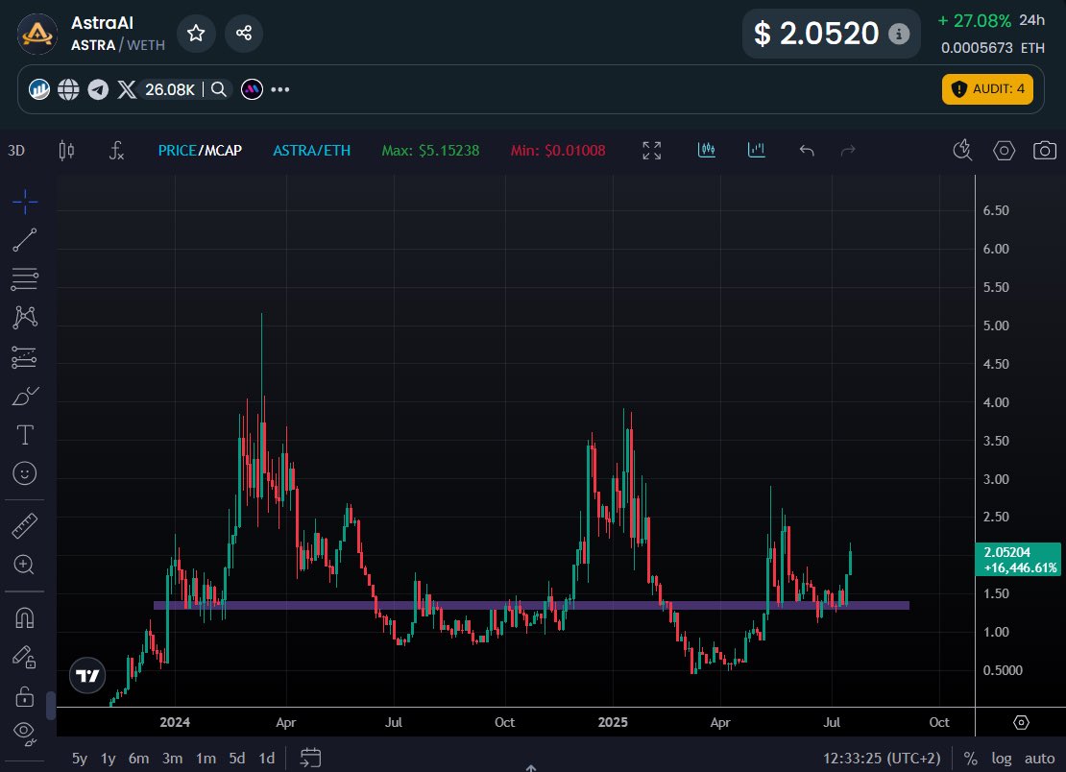Image resolution: width=1066 pixels, height=772 pixels.
Task: Show more links with the three dots
Action: tap(280, 89)
